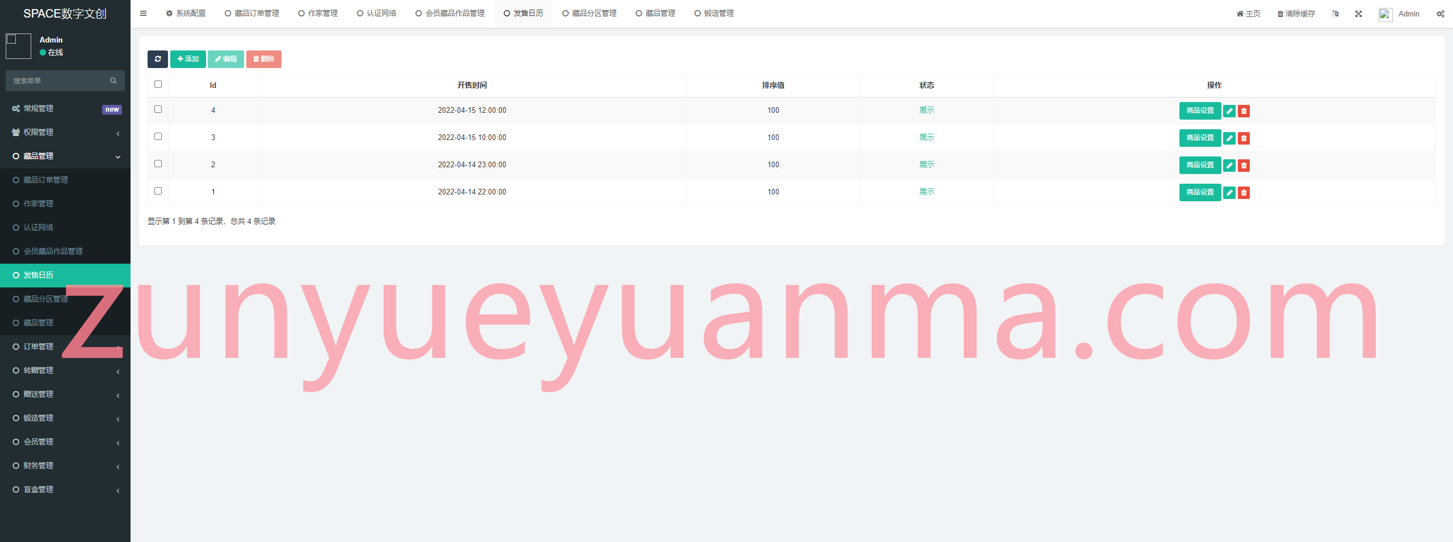The width and height of the screenshot is (1453, 542).
Task: Open 会员藏品作品管理 in sidebar
Action: tap(65, 252)
